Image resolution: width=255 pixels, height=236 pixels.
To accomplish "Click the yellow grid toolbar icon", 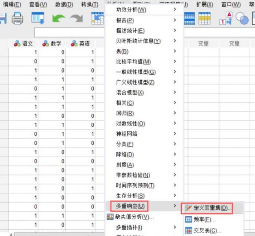I will pyautogui.click(x=204, y=18).
